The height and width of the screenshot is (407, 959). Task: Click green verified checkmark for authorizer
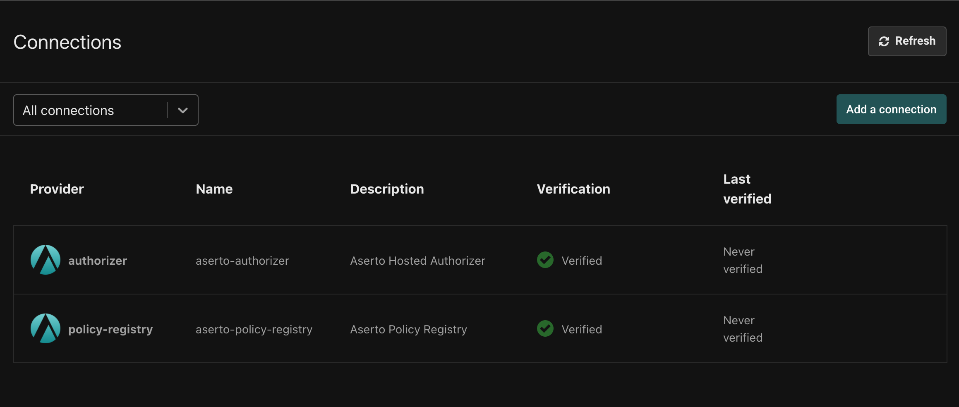[545, 260]
